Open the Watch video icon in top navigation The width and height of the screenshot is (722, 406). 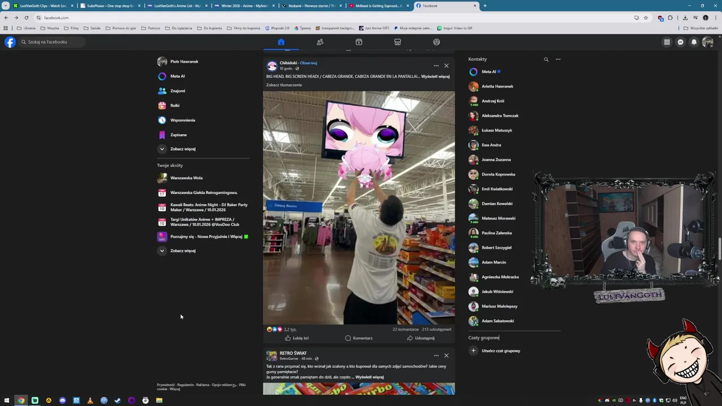[359, 42]
